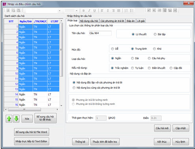
Task: Align text right
Action: [x=113, y=11]
